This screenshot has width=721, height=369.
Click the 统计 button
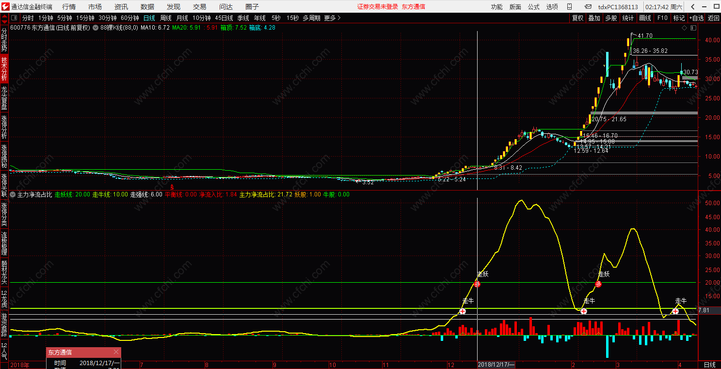tap(628, 18)
